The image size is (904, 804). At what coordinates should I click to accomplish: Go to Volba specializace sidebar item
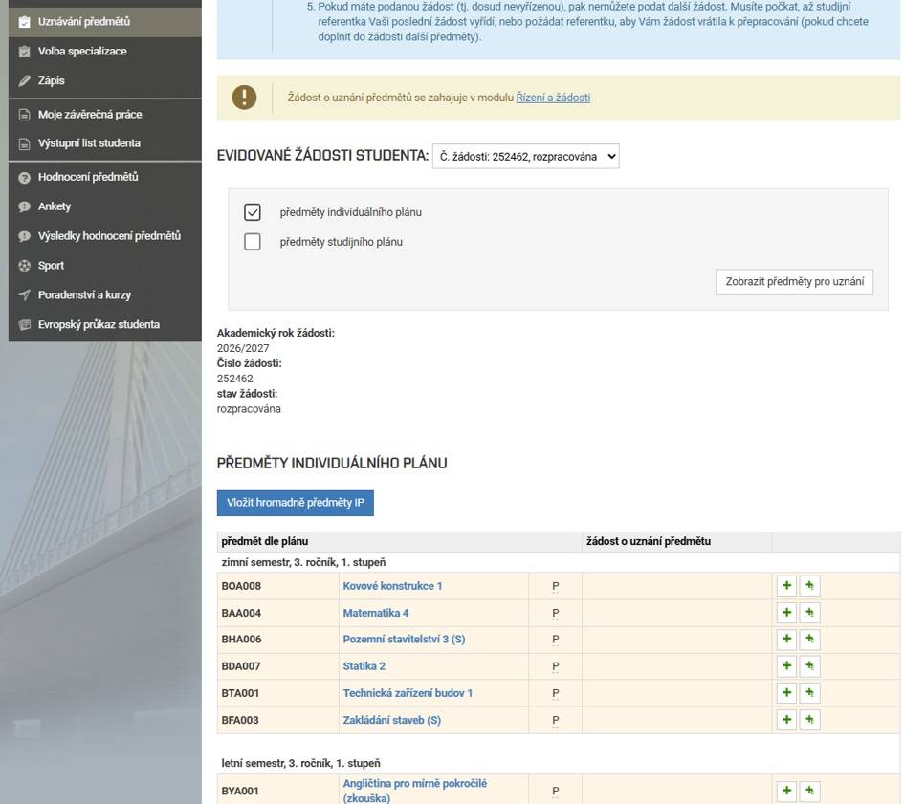point(105,52)
